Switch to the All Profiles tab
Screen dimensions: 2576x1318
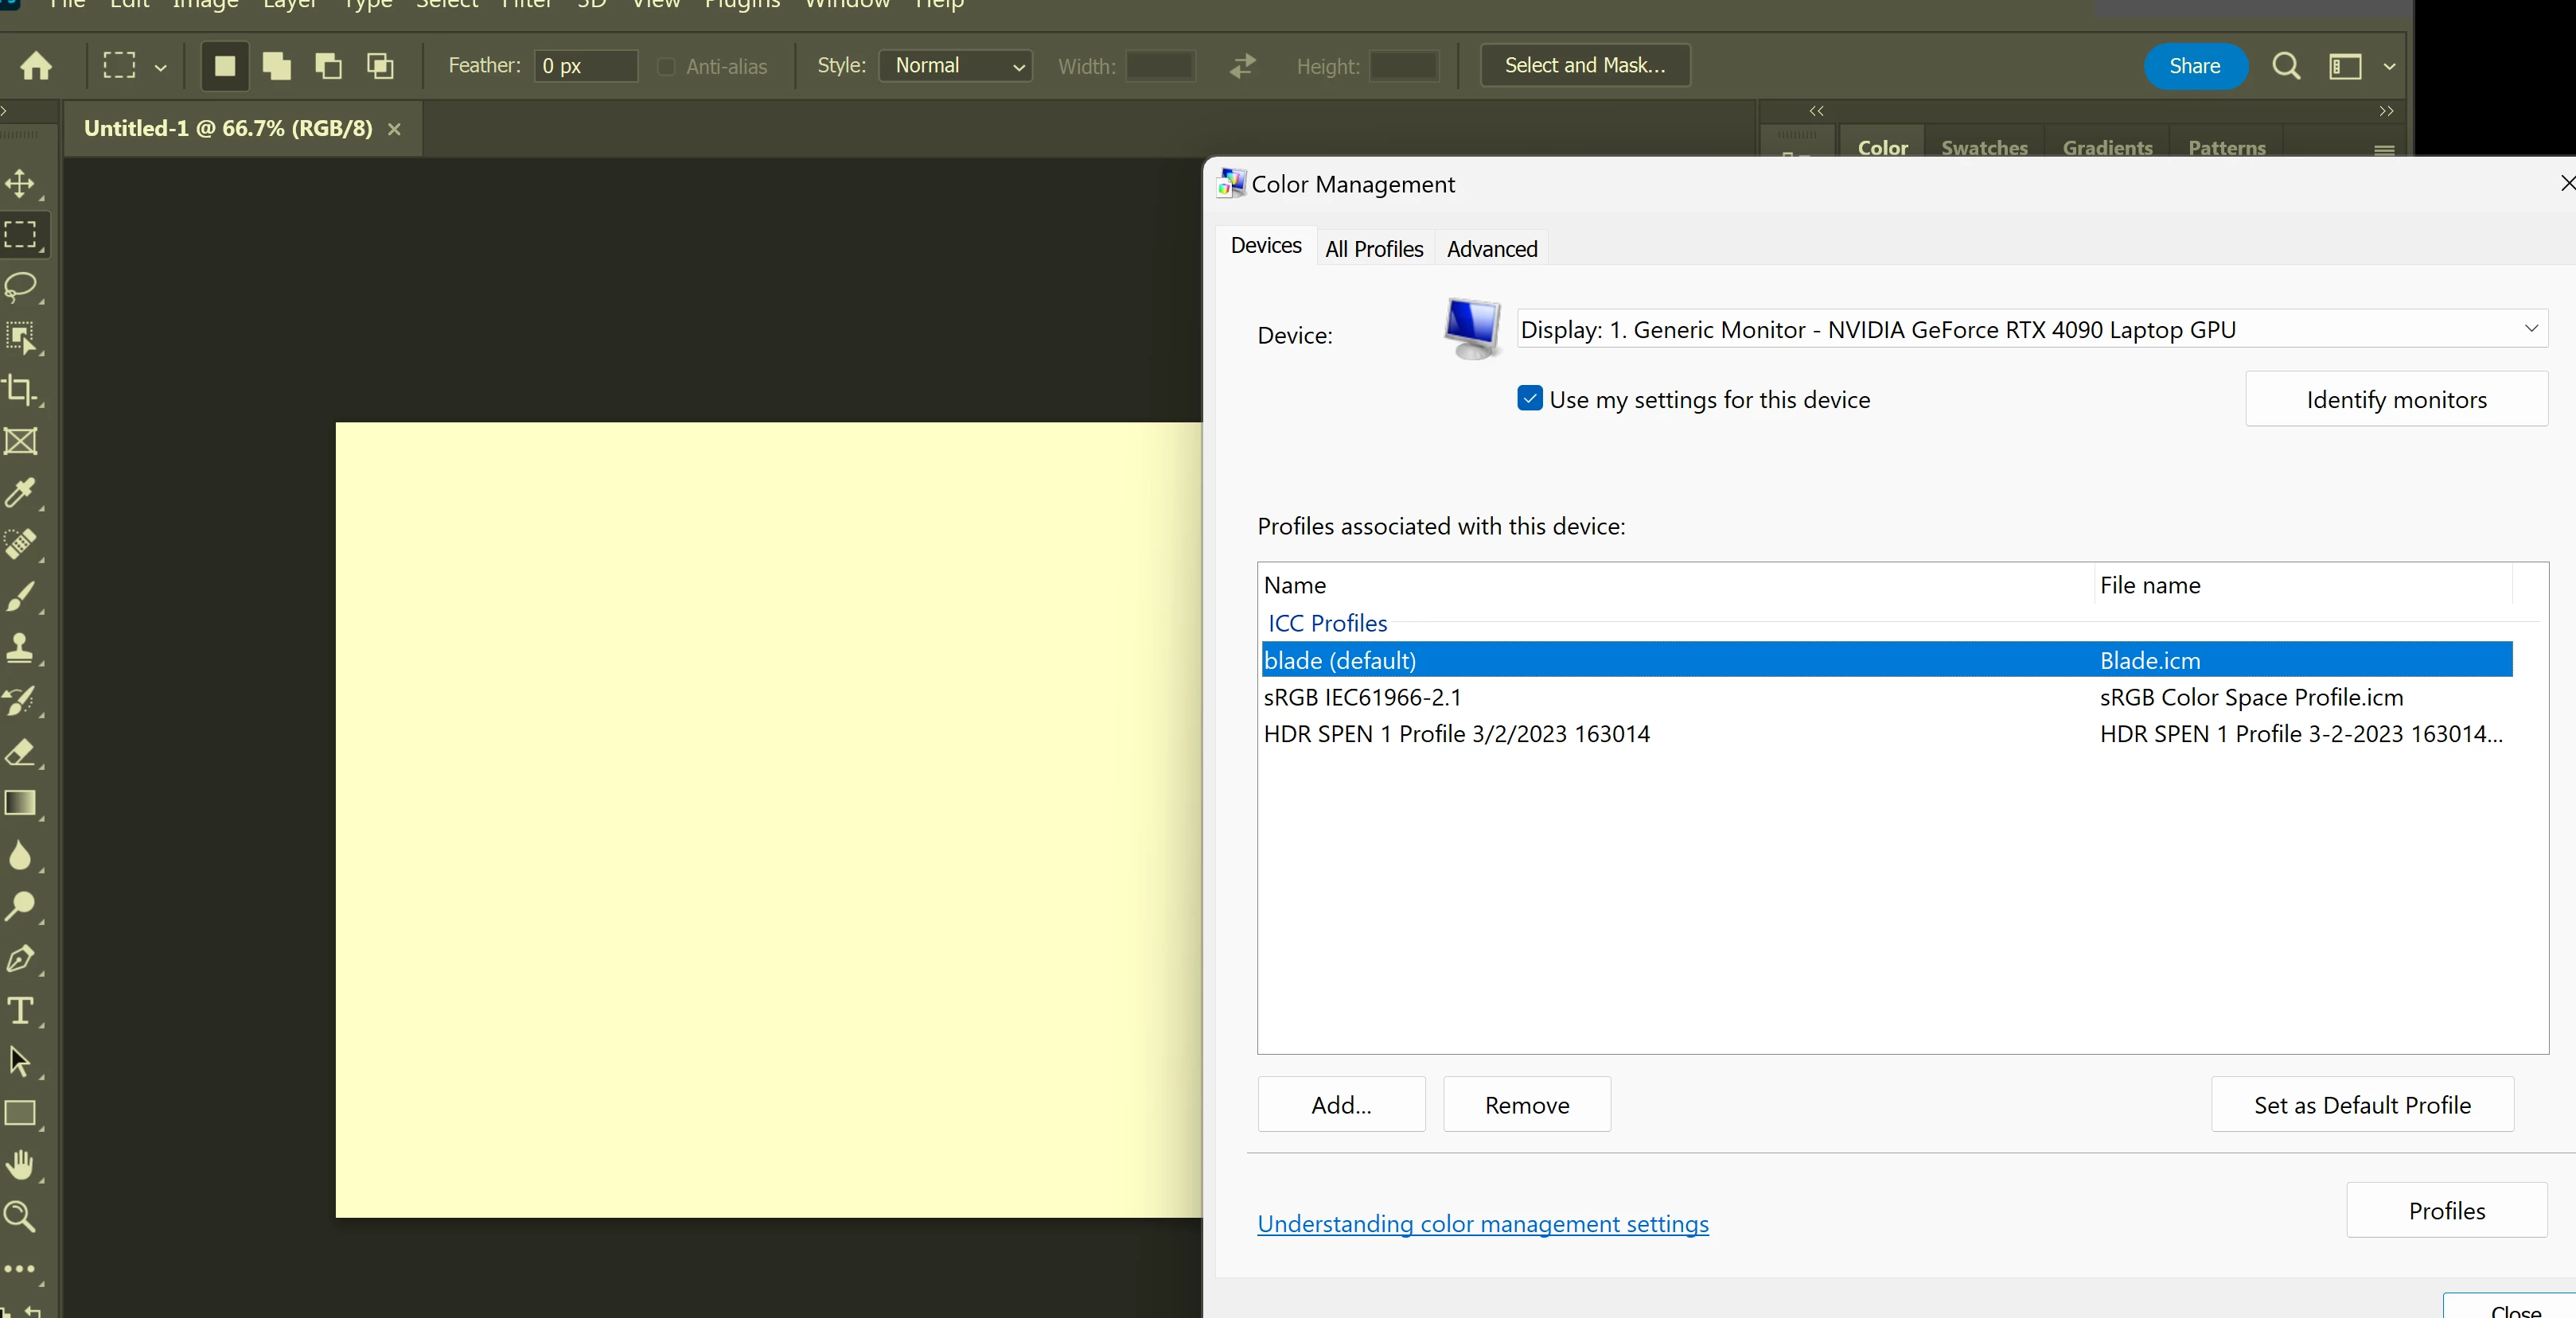[x=1373, y=249]
